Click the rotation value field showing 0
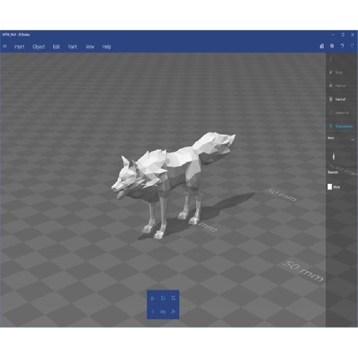Screen dimensions: 358x358 click(x=153, y=311)
